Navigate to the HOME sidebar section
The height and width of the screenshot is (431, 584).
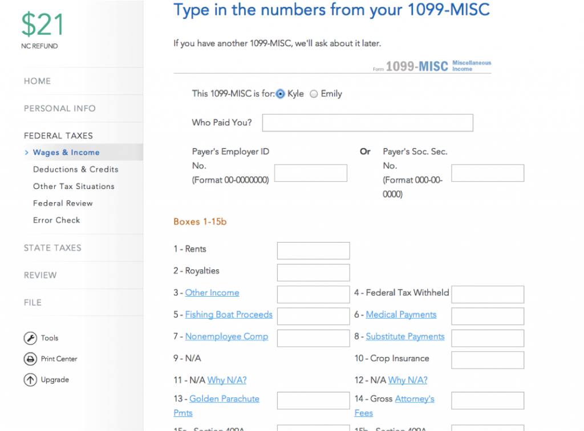point(37,81)
